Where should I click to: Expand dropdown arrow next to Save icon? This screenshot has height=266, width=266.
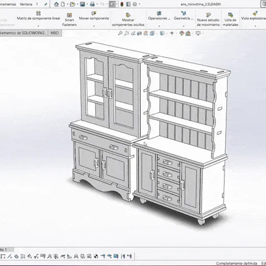pos(87,4)
